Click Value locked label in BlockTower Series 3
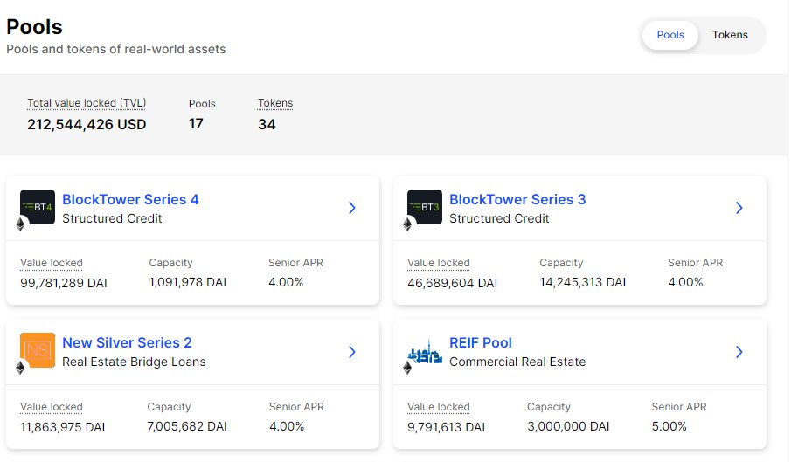 click(439, 263)
